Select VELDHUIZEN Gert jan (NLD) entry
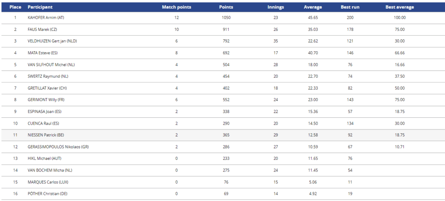The width and height of the screenshot is (445, 201). (52, 41)
